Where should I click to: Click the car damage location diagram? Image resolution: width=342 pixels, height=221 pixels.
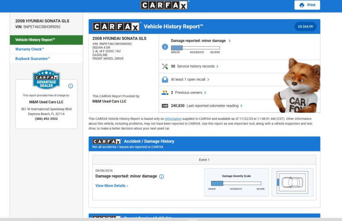tap(292, 183)
